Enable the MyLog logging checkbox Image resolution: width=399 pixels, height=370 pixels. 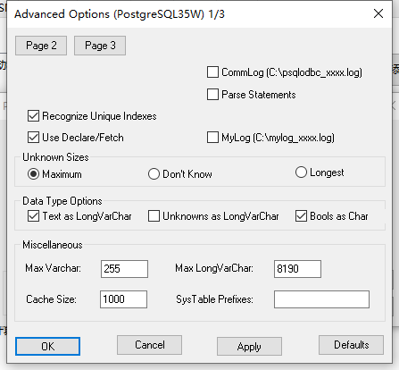tap(212, 138)
